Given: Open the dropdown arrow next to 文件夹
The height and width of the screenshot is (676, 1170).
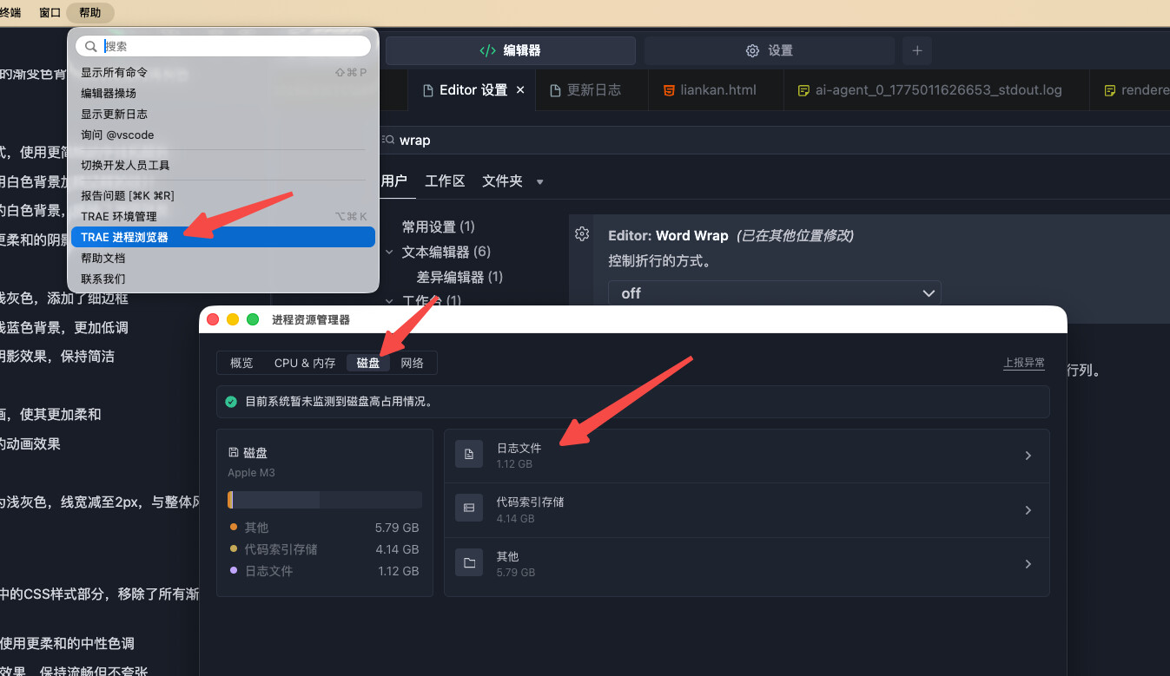Looking at the screenshot, I should (x=540, y=182).
